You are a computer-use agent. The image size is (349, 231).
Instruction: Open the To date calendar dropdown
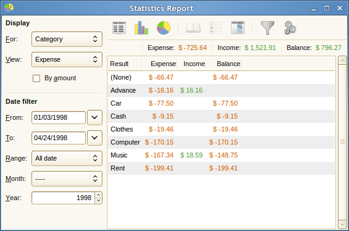[x=95, y=138]
